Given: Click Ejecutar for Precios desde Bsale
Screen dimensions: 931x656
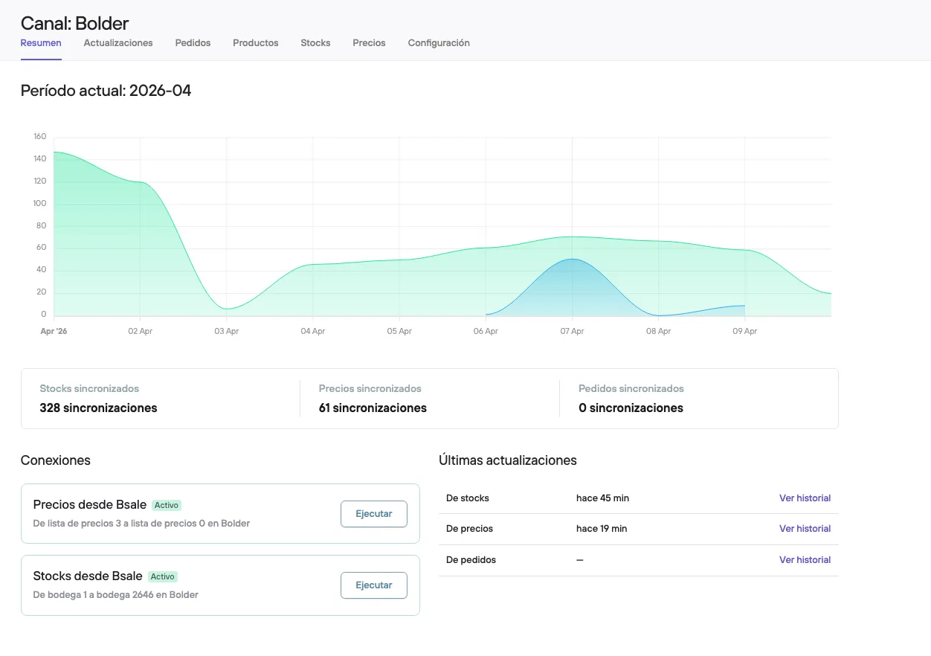Looking at the screenshot, I should (x=374, y=514).
